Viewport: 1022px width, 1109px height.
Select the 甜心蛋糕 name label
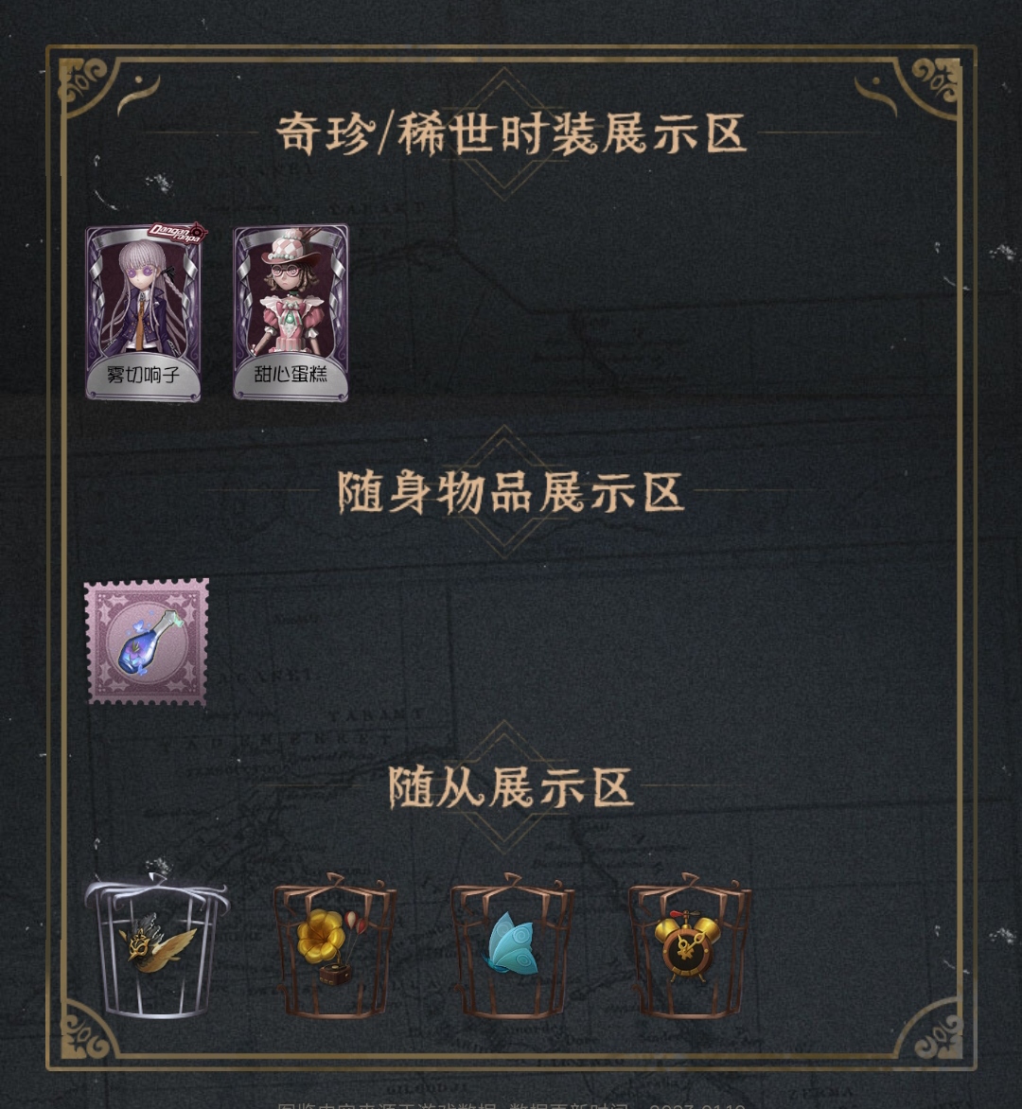pos(291,374)
